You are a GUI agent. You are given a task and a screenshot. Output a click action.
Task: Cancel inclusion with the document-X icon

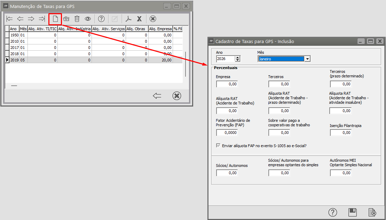(372, 212)
